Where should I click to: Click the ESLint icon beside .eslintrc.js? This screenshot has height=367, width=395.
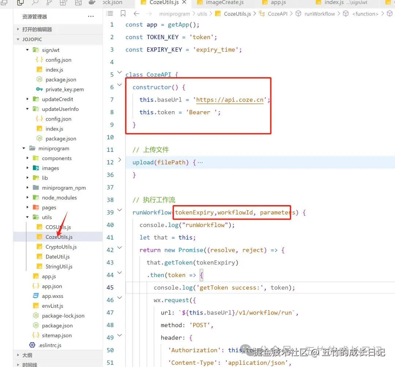[32, 345]
